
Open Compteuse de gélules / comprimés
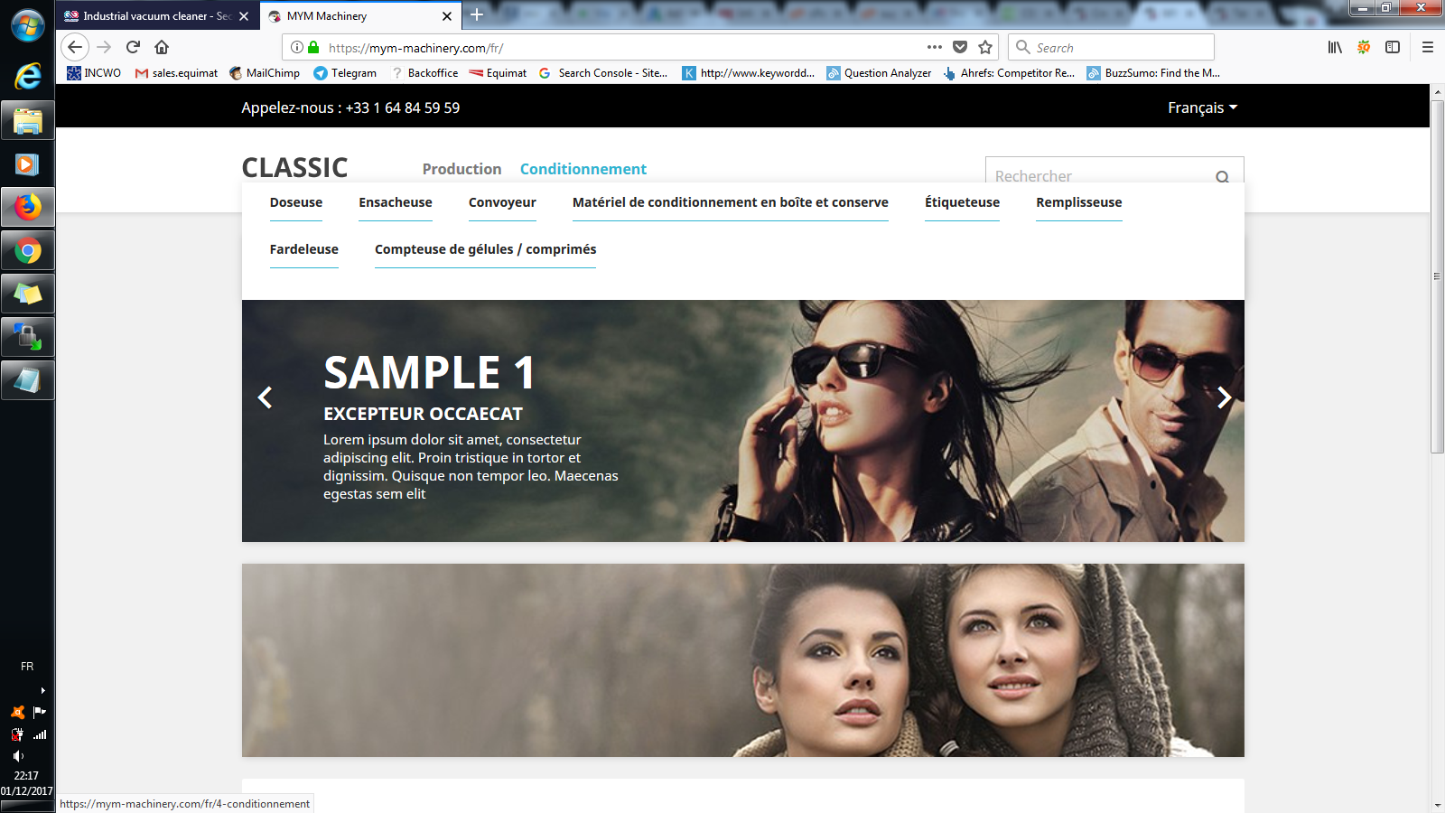(486, 249)
